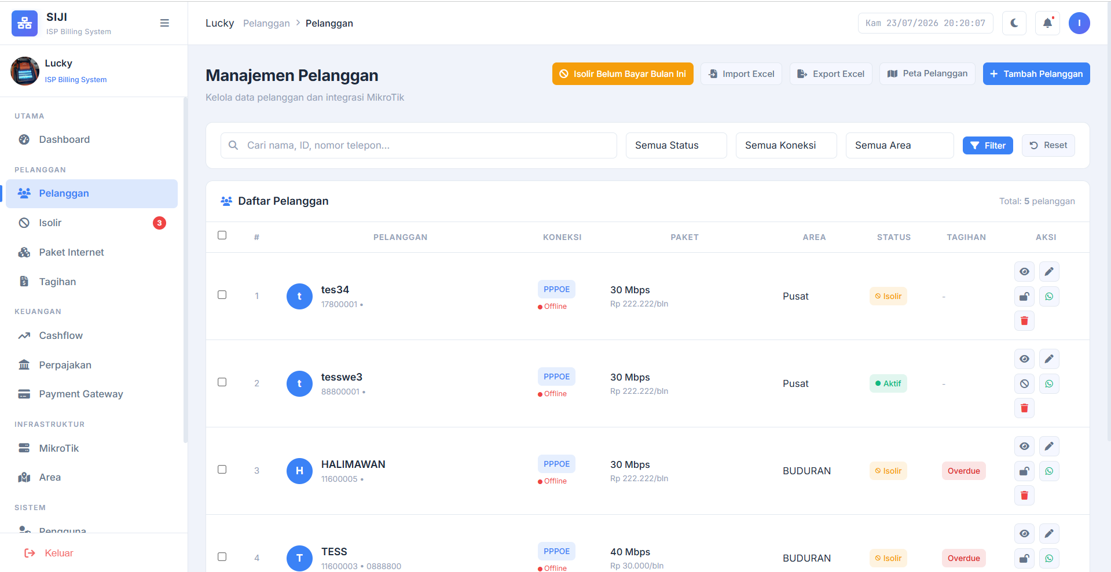
Task: Send WhatsApp message to tesswe3
Action: pyautogui.click(x=1049, y=384)
